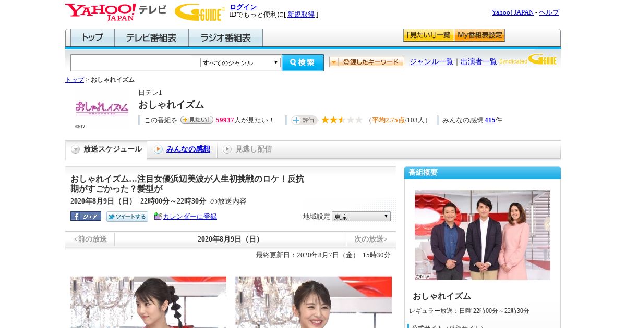626x328 pixels.
Task: Click the Yahoo! Japan TV logo
Action: point(116,12)
